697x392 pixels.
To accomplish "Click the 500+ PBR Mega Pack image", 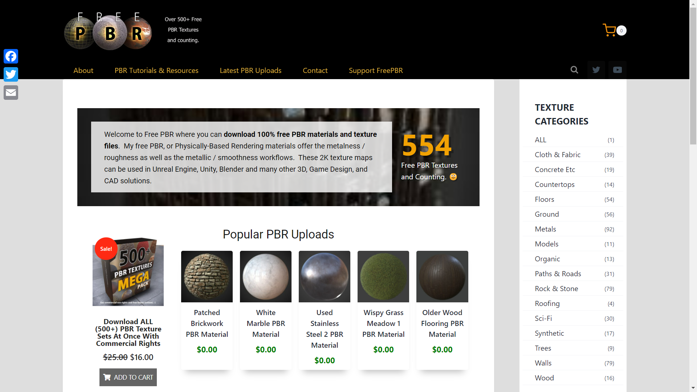I will pyautogui.click(x=128, y=272).
